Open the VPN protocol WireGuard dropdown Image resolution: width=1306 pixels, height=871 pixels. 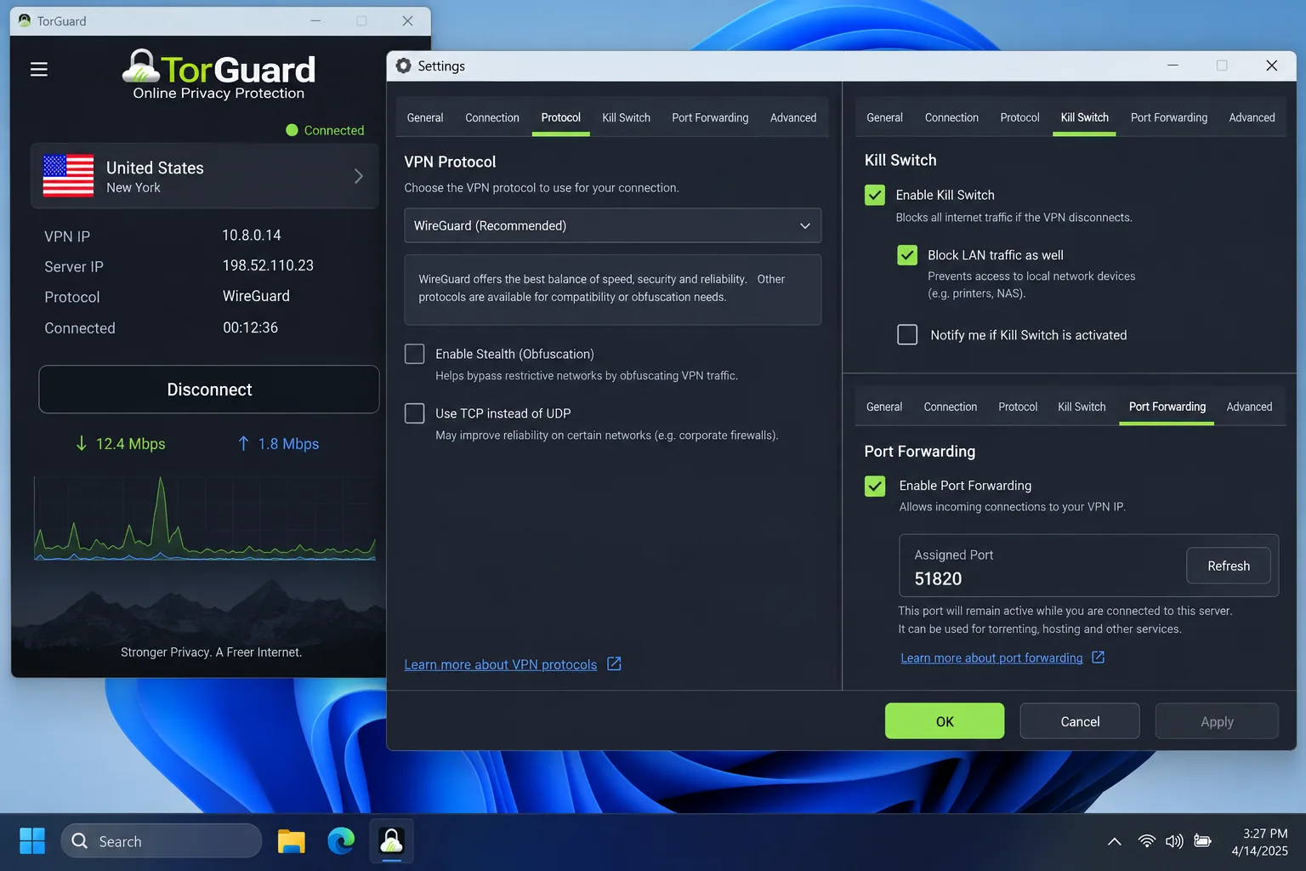612,225
